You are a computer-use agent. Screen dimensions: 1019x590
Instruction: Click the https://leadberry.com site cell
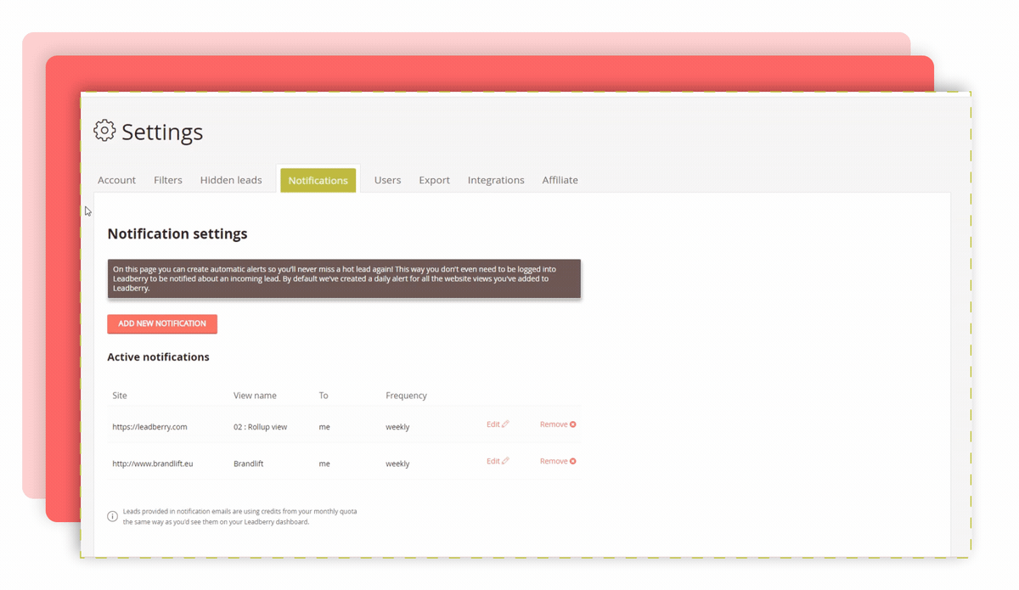(149, 427)
